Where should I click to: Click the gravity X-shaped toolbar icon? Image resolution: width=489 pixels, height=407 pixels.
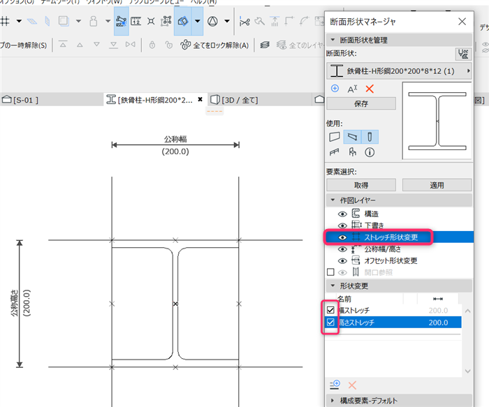pos(151,21)
